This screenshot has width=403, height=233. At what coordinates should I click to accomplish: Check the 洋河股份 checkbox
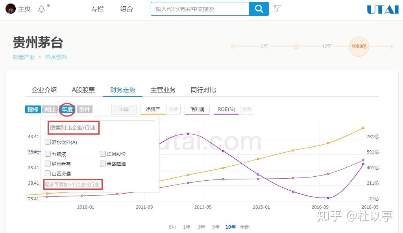(x=103, y=154)
